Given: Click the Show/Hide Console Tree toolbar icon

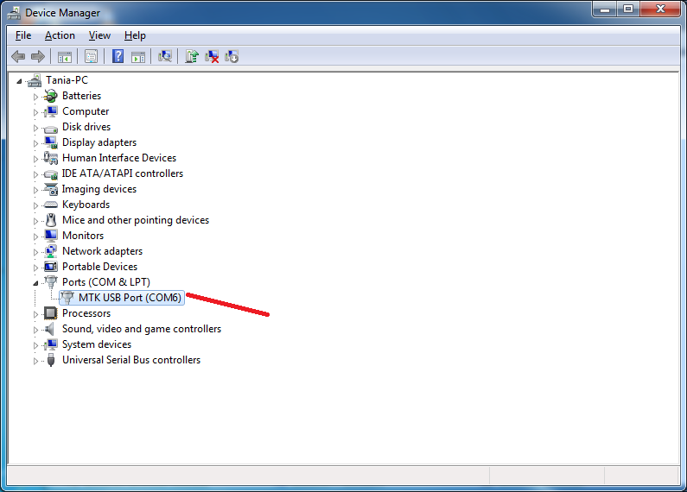Looking at the screenshot, I should tap(64, 57).
